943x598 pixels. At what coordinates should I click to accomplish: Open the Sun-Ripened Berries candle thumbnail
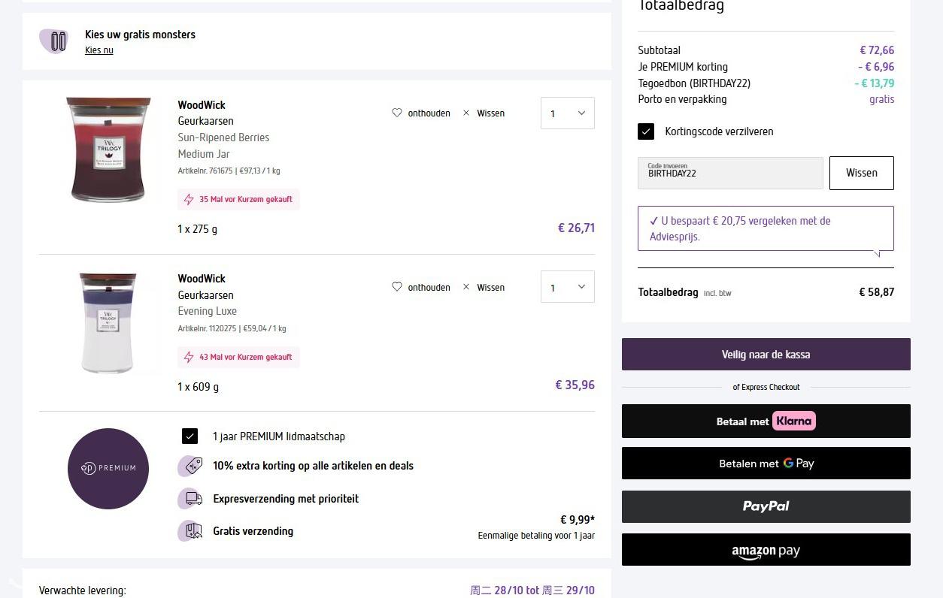point(108,149)
